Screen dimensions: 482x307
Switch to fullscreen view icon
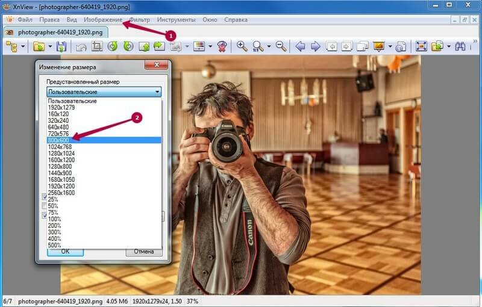[421, 46]
